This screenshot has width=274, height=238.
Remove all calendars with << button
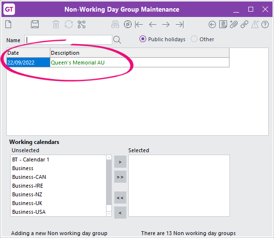pyautogui.click(x=120, y=198)
